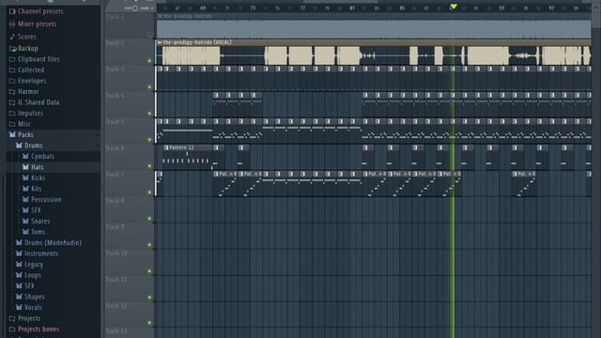601x338 pixels.
Task: Toggle mute switch on Track 5
Action: pos(149,140)
